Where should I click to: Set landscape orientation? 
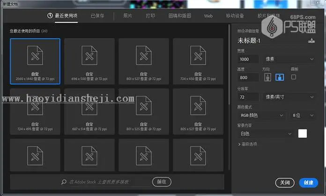[x=280, y=77]
